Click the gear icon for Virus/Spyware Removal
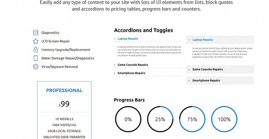Screen dimensions: 269x139 (36, 67)
